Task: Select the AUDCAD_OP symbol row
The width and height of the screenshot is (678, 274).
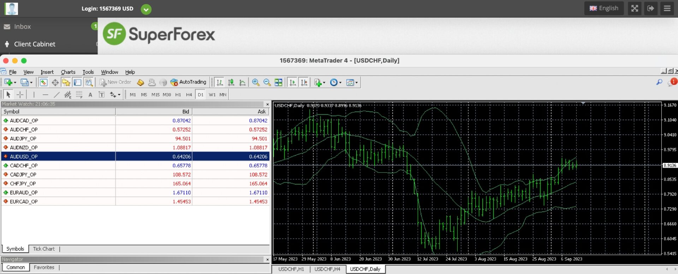Action: pyautogui.click(x=135, y=121)
